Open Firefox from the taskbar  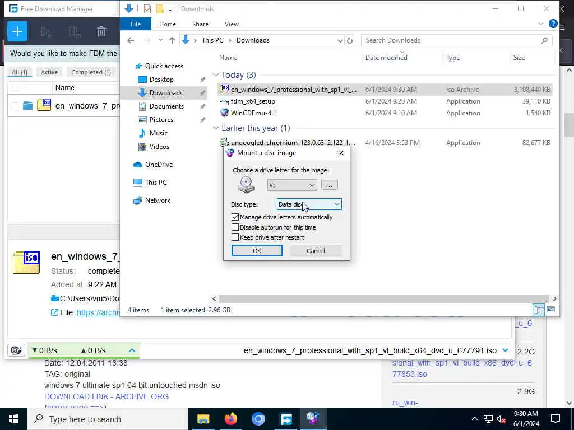pyautogui.click(x=230, y=419)
